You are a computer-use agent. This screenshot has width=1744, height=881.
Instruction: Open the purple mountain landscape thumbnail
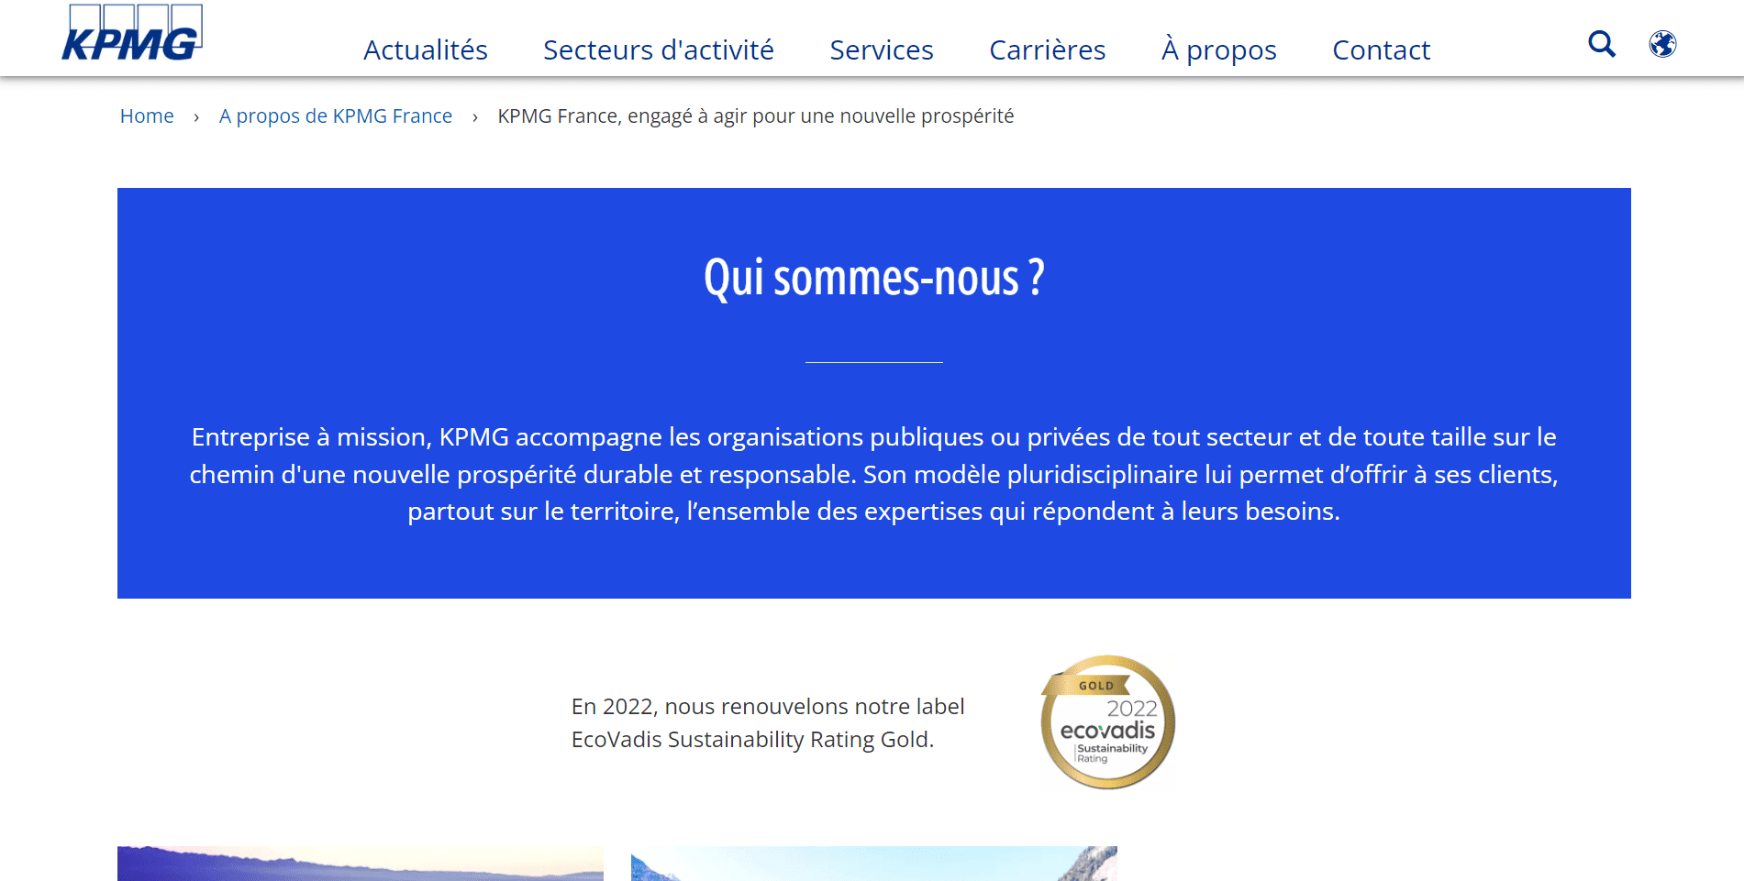pos(361,864)
